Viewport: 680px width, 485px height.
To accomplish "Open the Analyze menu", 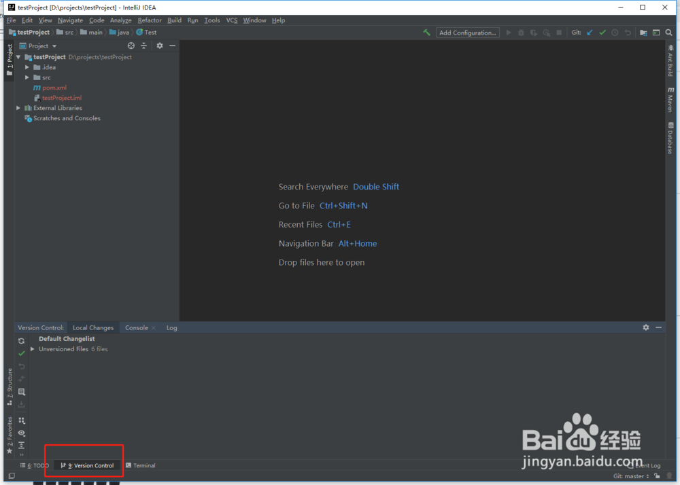I will (x=120, y=20).
